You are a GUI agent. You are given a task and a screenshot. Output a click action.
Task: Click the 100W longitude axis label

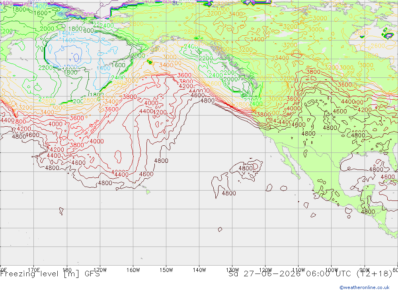pos(332,270)
